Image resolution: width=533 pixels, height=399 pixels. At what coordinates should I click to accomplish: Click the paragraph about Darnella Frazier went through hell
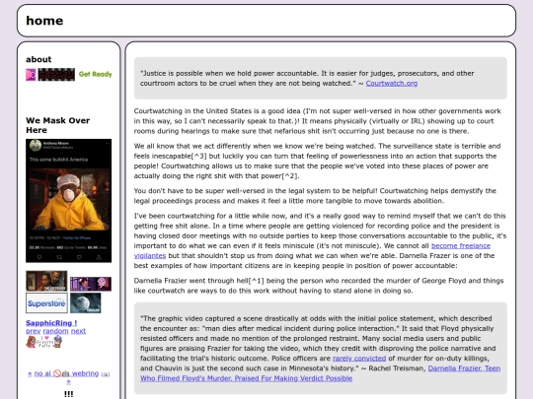(319, 286)
